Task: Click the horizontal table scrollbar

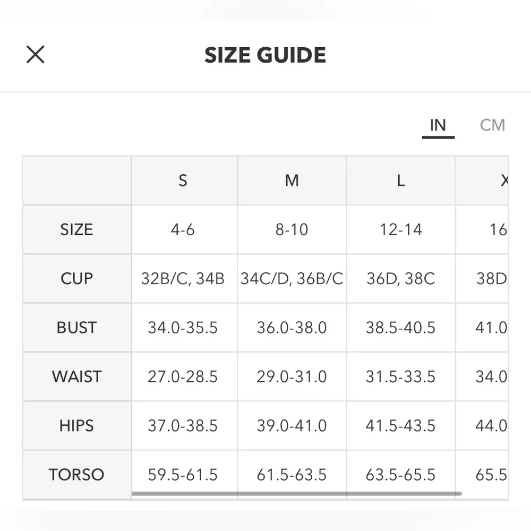Action: 296,494
